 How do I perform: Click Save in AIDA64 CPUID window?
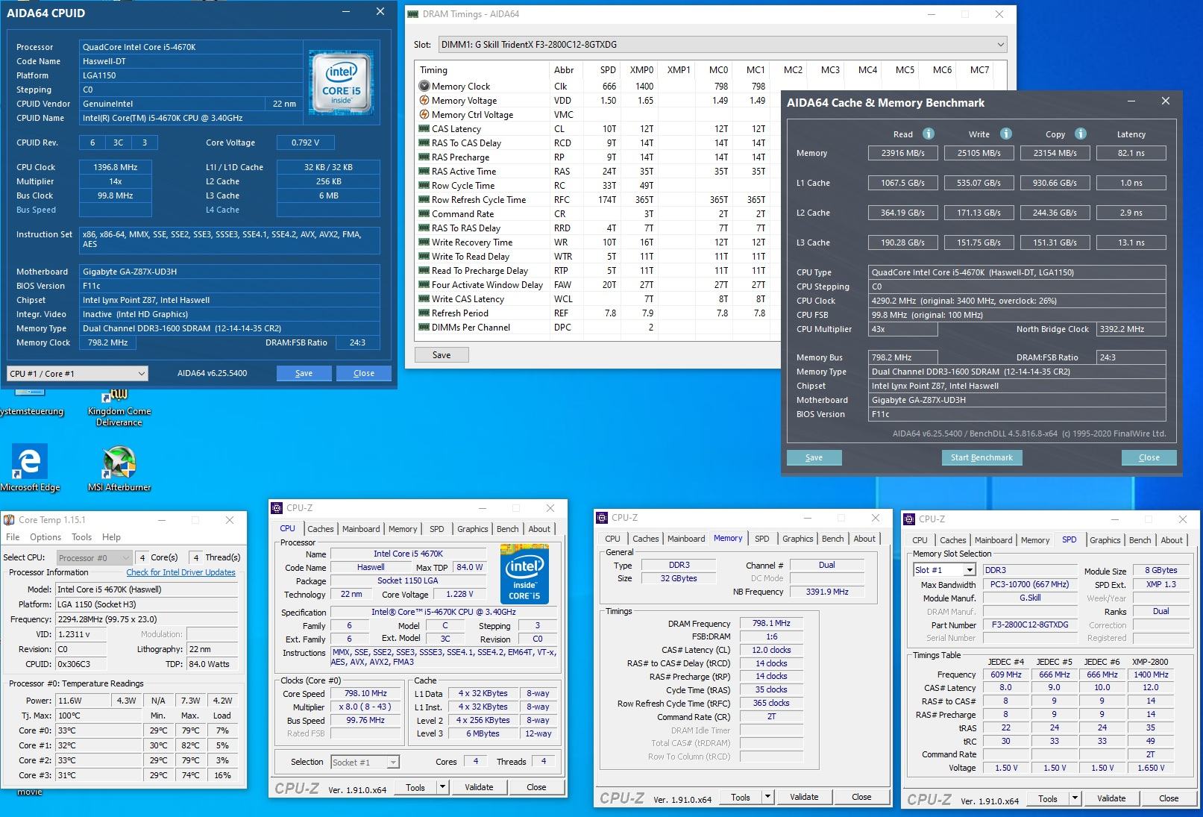(x=304, y=373)
